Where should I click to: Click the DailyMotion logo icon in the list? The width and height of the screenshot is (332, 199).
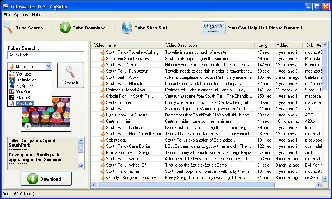(12, 80)
